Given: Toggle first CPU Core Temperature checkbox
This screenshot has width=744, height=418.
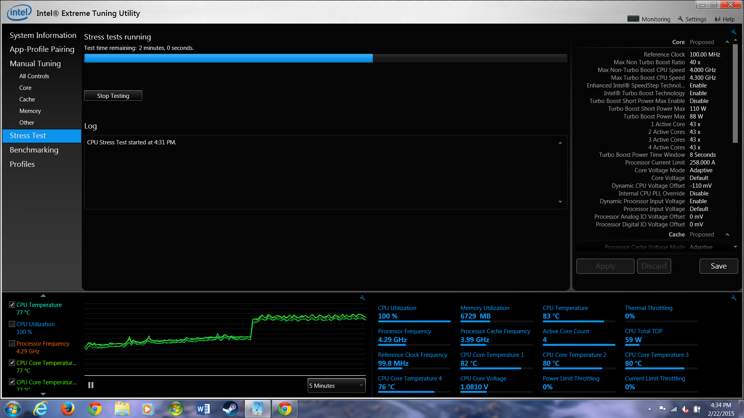Looking at the screenshot, I should click(12, 363).
